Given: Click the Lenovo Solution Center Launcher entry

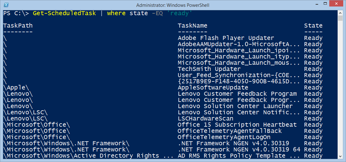Looking at the screenshot, I should coord(235,106).
